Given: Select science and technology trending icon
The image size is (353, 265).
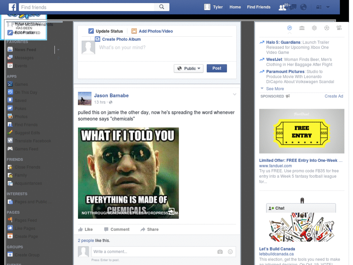Looking at the screenshot, I should click(x=314, y=28).
